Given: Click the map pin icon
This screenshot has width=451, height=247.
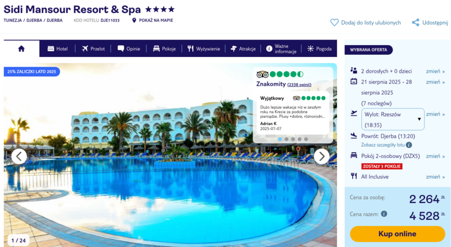Looking at the screenshot, I should click(134, 20).
